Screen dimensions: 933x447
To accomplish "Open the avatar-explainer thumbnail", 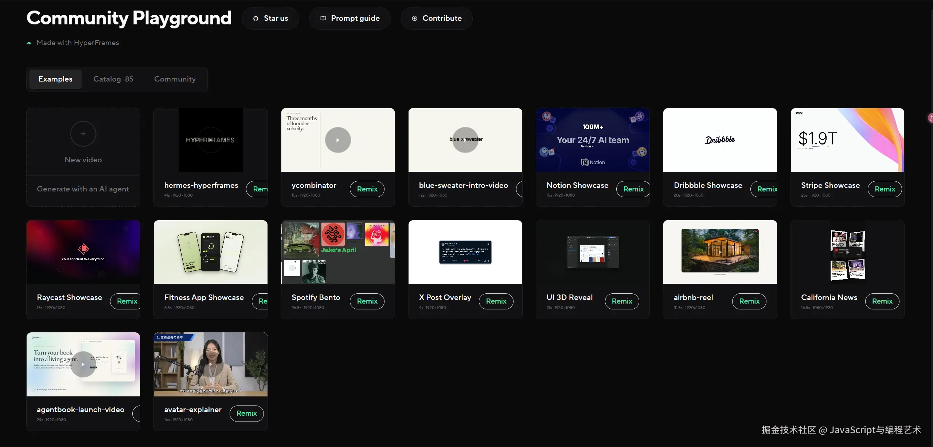I will [211, 364].
